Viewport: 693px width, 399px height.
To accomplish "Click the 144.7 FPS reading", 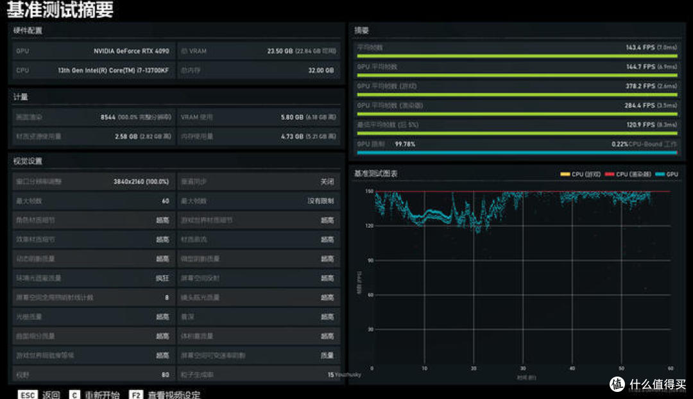I will pos(640,67).
